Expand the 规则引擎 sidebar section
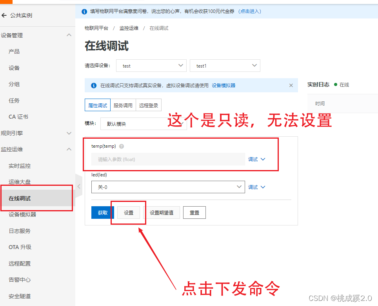Viewport: 378px width, 306px height. tap(69, 133)
